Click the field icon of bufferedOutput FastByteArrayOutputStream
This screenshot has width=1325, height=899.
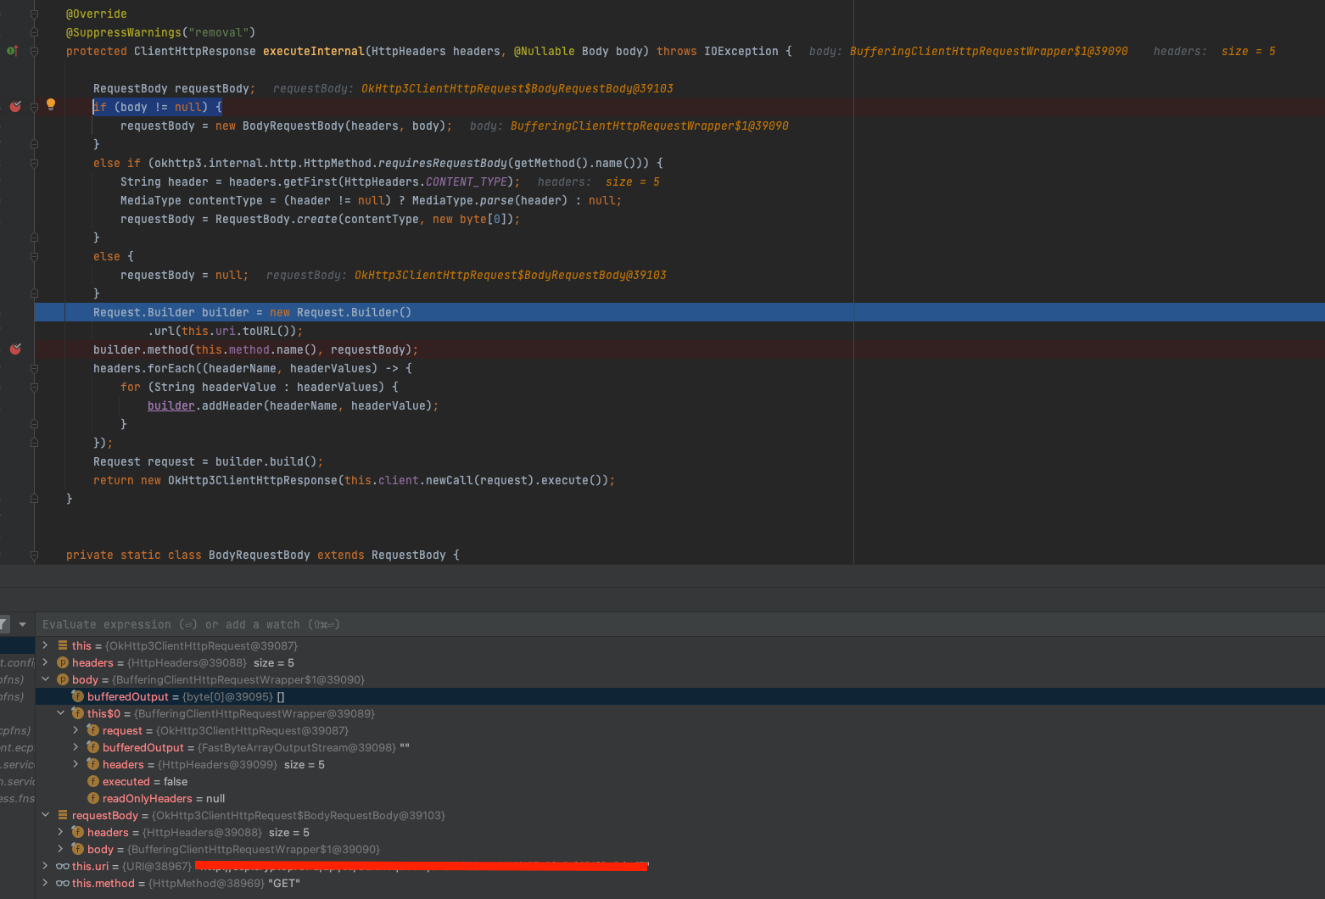pyautogui.click(x=93, y=747)
